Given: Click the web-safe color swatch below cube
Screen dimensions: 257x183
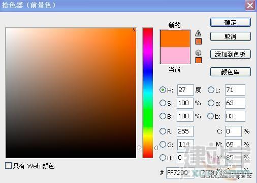Looking at the screenshot, I should tap(199, 60).
